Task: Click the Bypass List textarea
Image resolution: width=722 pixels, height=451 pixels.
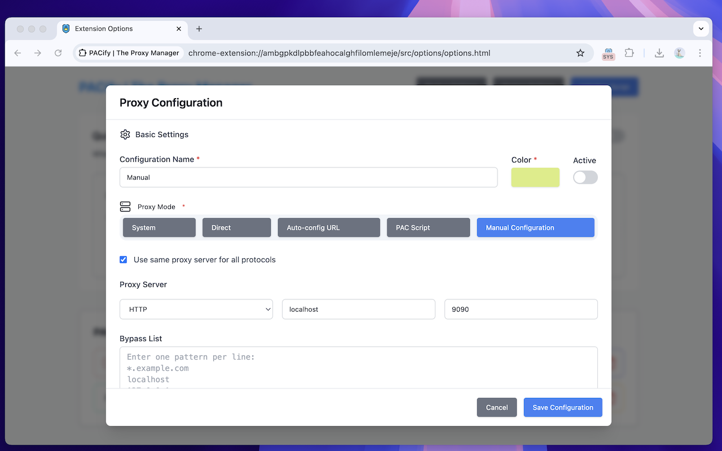Action: click(x=359, y=368)
